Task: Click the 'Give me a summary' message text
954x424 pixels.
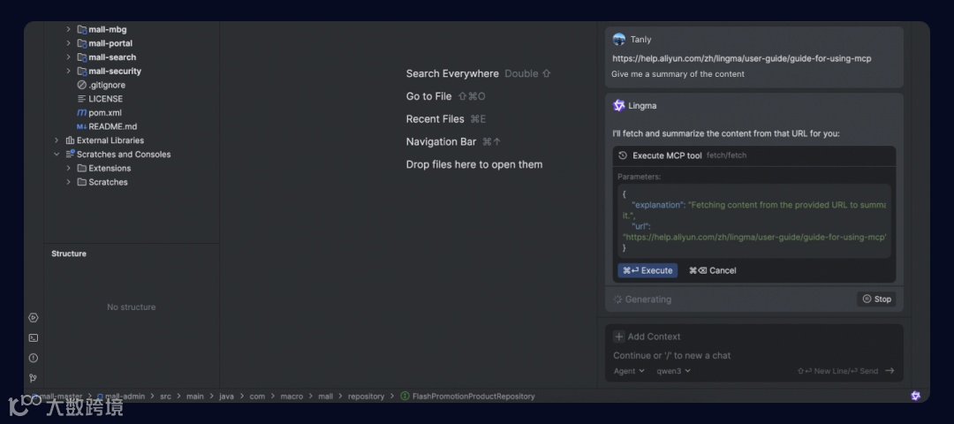Action: tap(678, 74)
